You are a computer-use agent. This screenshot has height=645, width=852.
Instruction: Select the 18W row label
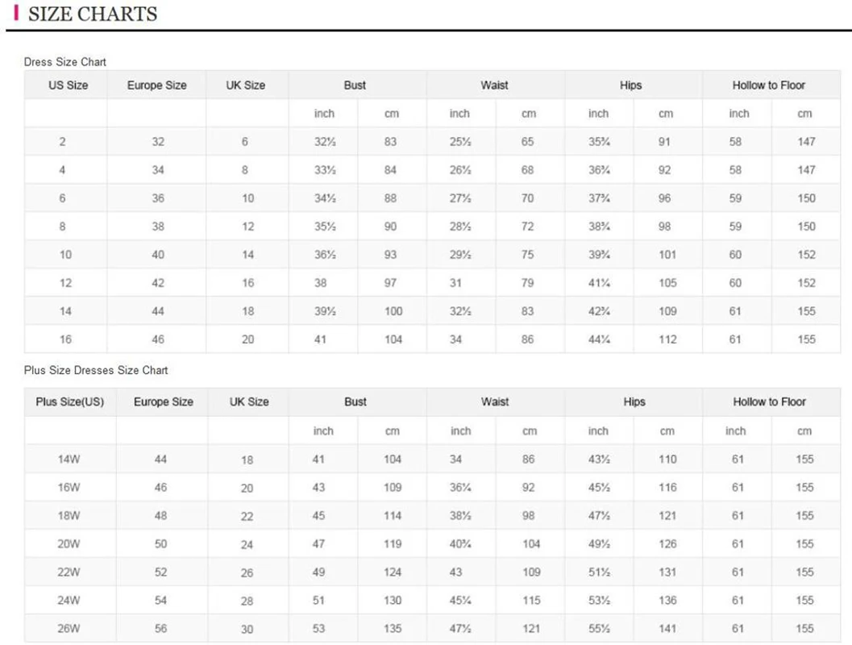click(x=69, y=516)
